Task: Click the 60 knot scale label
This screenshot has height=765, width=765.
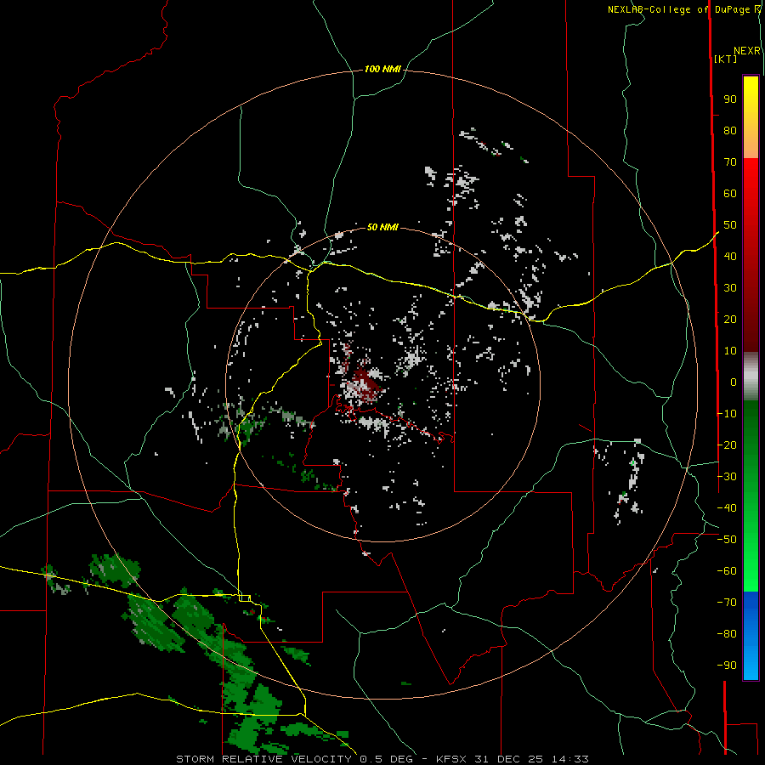Action: pyautogui.click(x=730, y=194)
